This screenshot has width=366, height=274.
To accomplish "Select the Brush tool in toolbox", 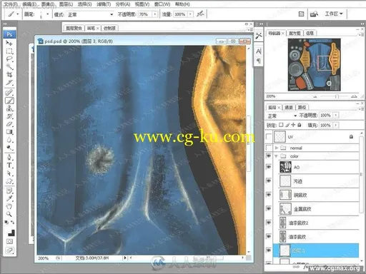I will point(9,101).
